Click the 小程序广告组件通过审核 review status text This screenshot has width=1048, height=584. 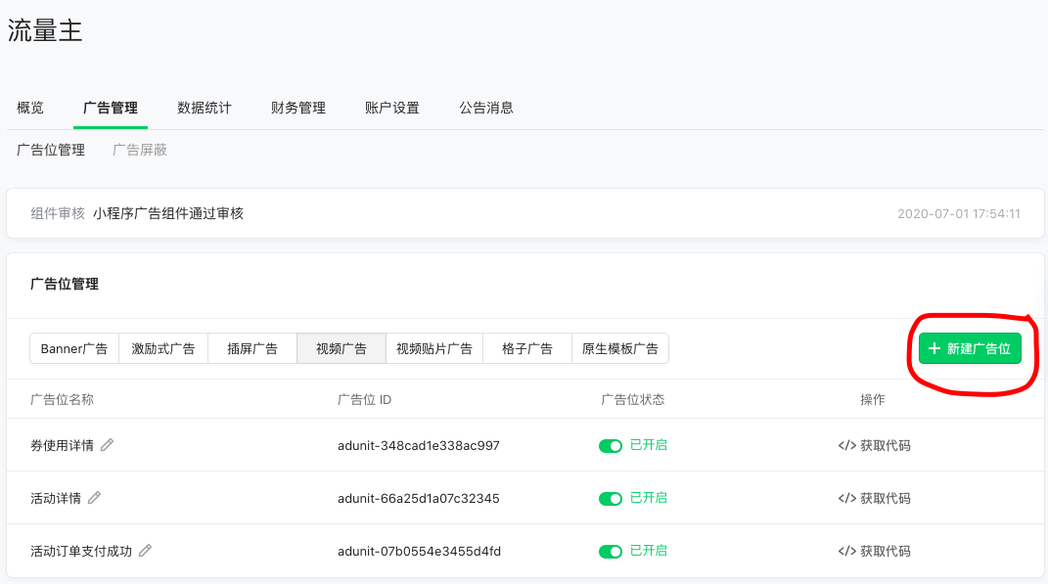coord(168,213)
